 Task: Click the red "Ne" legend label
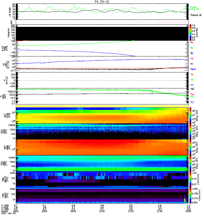point(192,58)
